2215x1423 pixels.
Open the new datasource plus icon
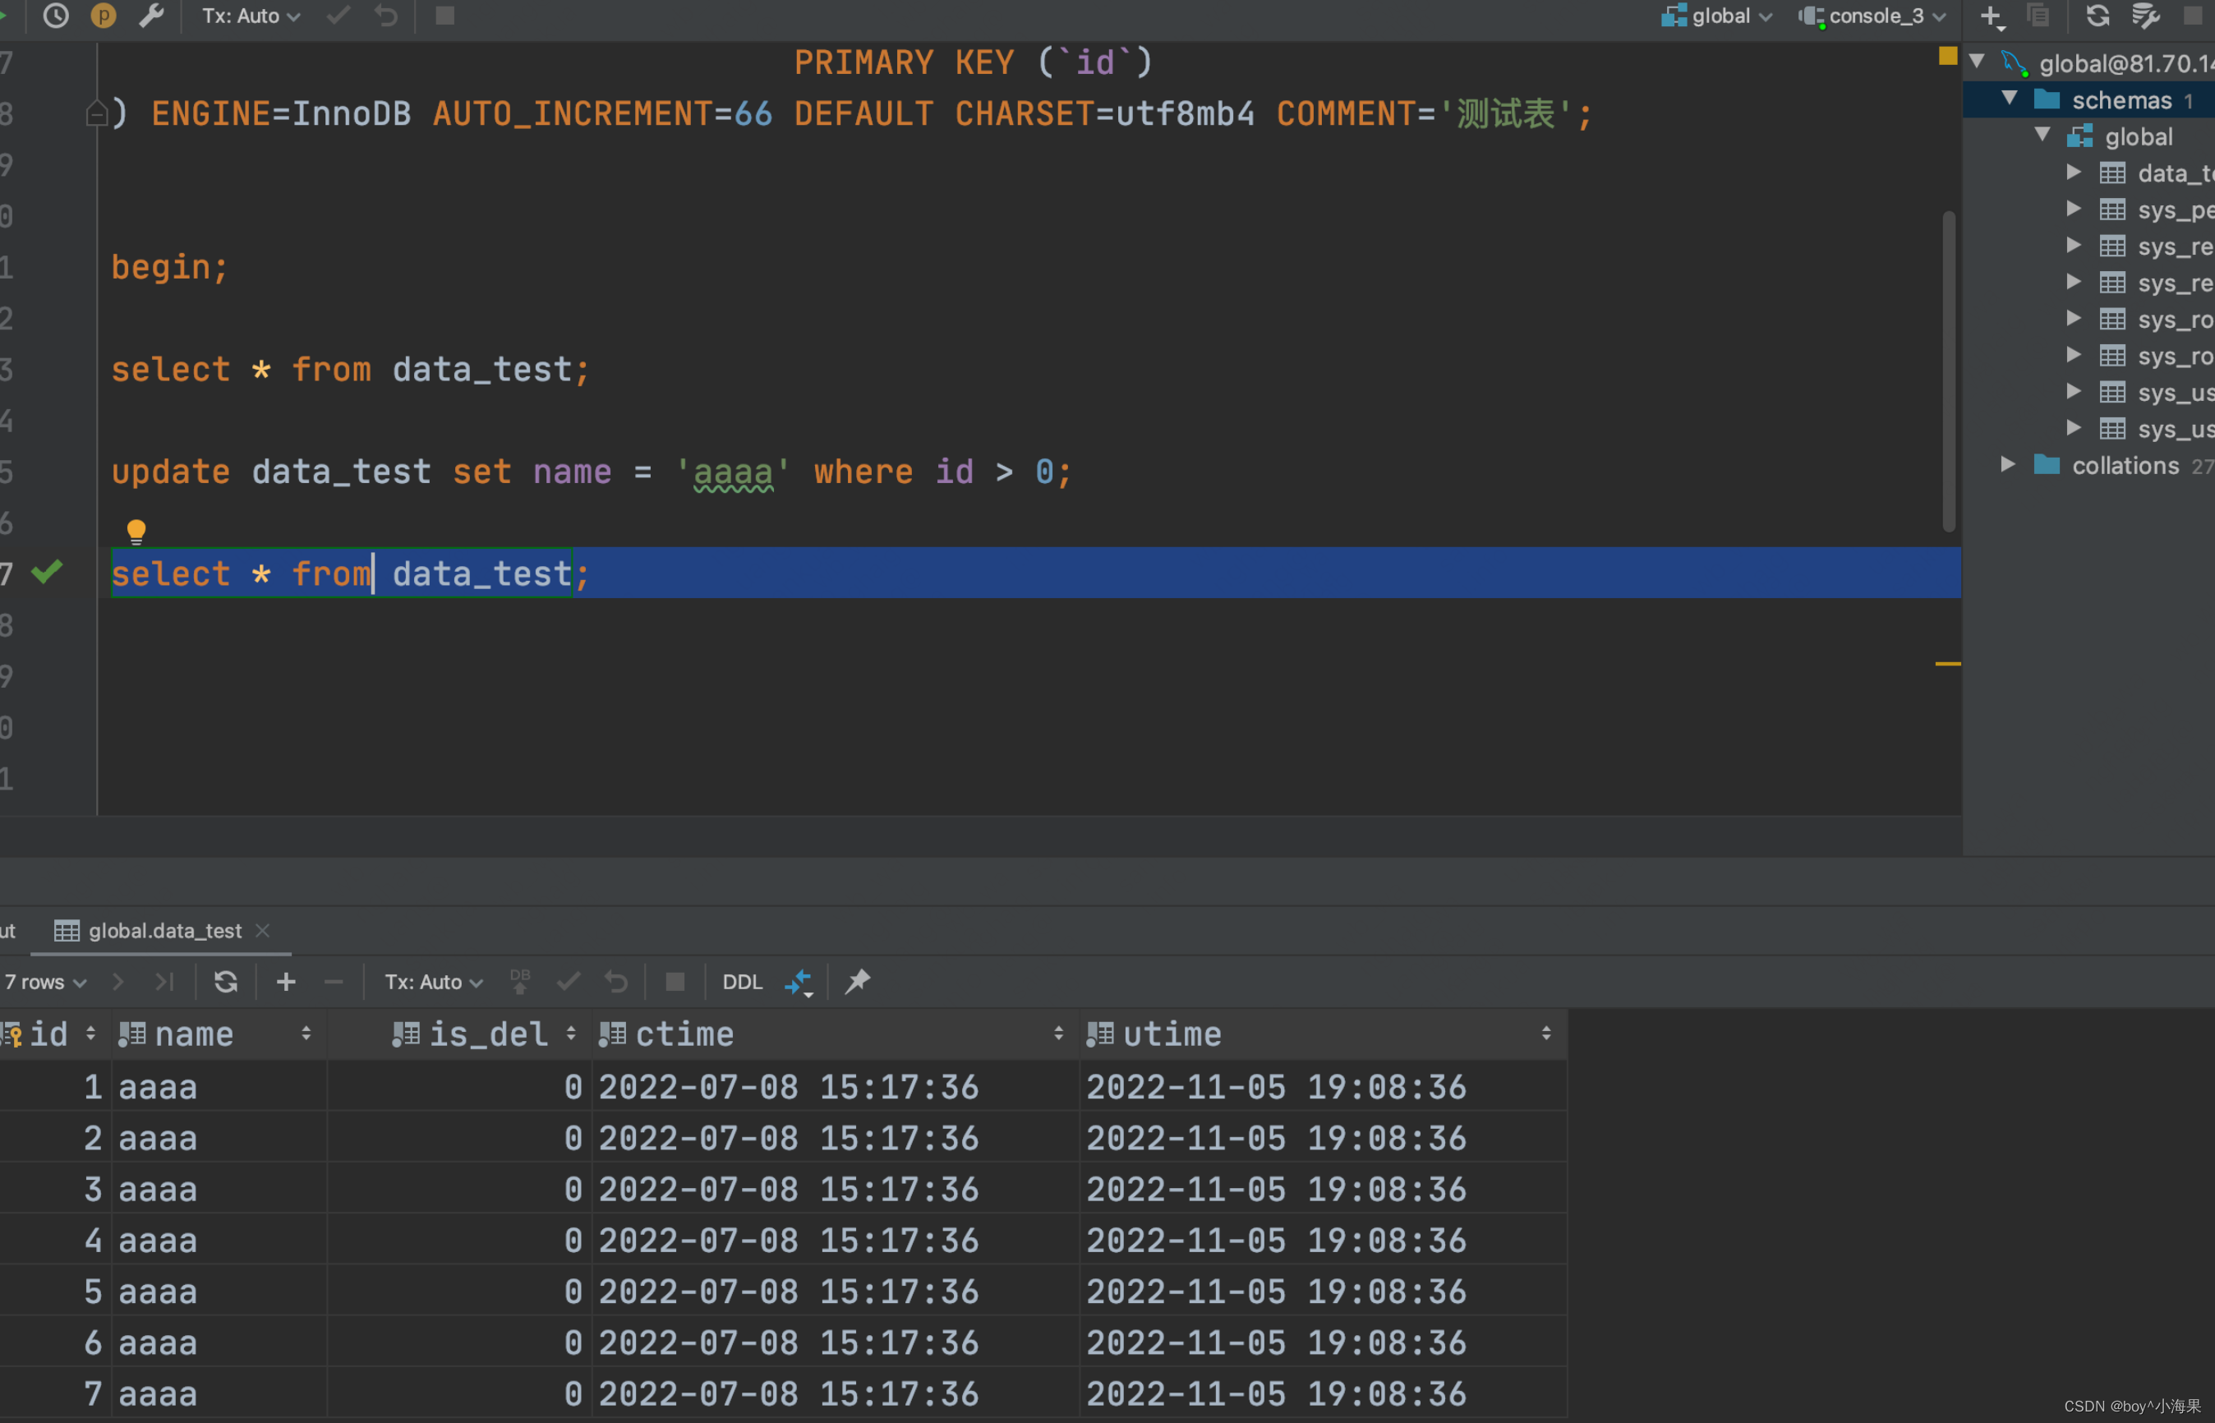pos(1992,16)
